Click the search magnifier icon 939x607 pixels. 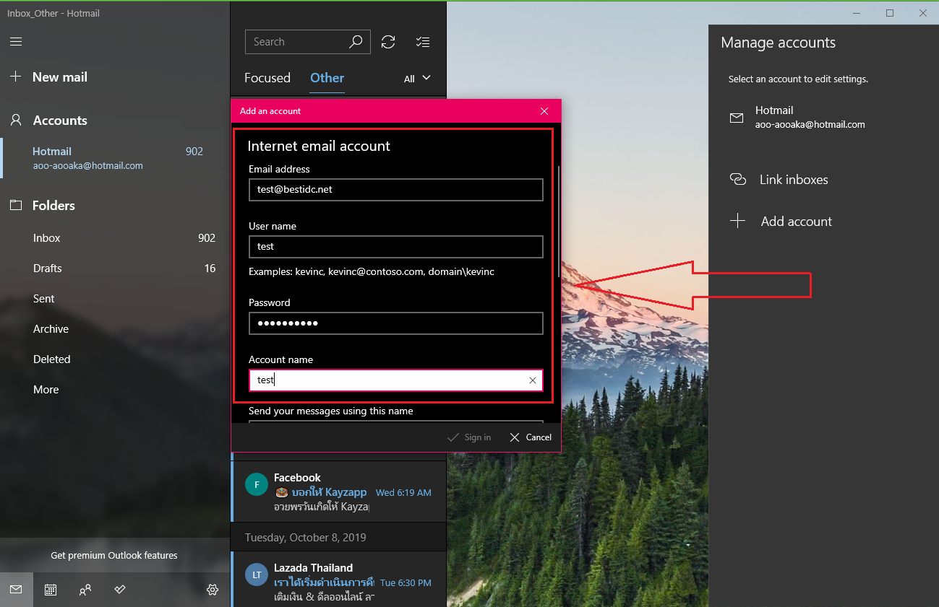click(x=355, y=42)
